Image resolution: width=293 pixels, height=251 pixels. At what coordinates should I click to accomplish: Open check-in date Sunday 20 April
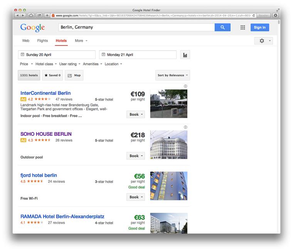[57, 55]
